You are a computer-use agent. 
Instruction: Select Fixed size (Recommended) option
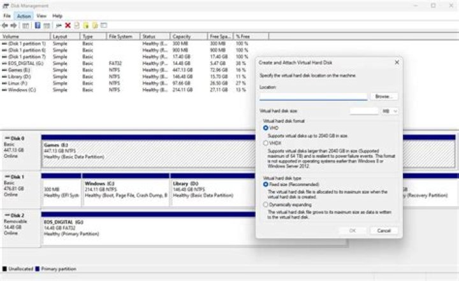tap(266, 184)
